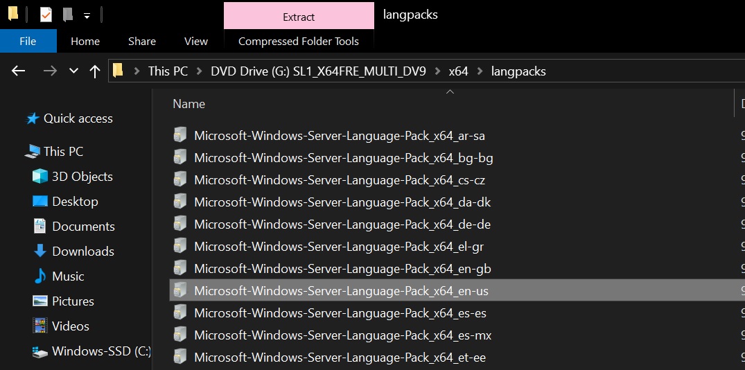Screen dimensions: 745x370
Task: Open the Share ribbon tab
Action: pyautogui.click(x=141, y=42)
